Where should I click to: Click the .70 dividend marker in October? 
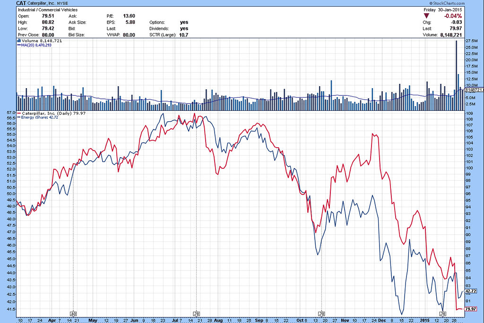[321, 314]
